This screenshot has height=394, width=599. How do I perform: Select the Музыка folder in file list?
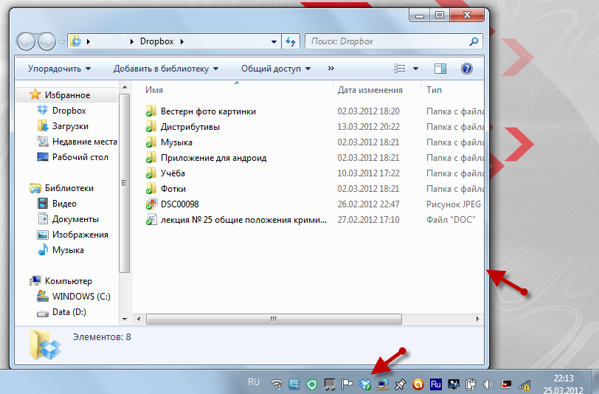tap(176, 142)
